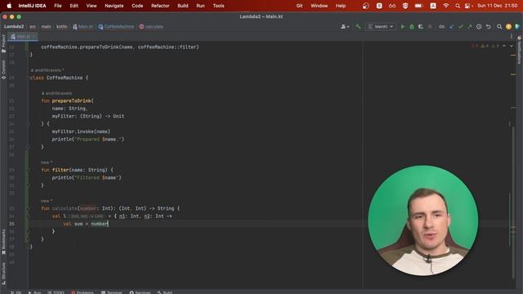Click src breadcrumb in navigation bar

pyautogui.click(x=33, y=27)
